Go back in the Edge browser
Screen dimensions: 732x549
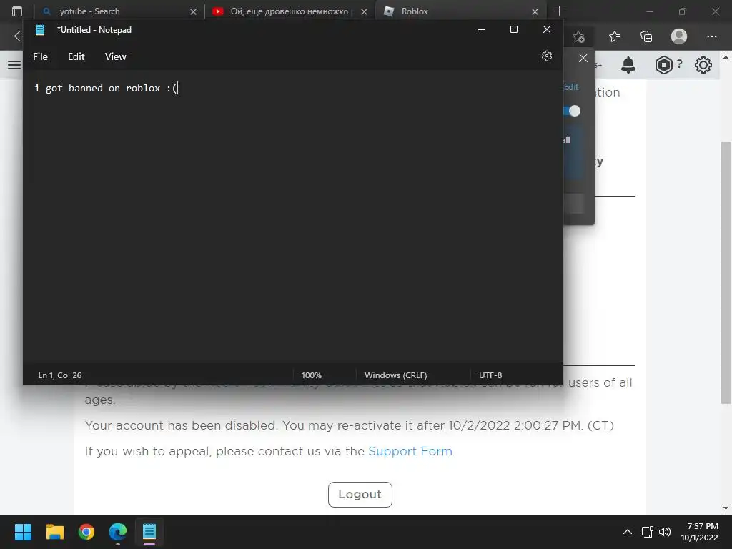(x=18, y=36)
